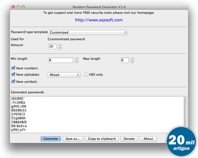Select the password 8928Xt31
198x158 pixels.
click(x=19, y=110)
